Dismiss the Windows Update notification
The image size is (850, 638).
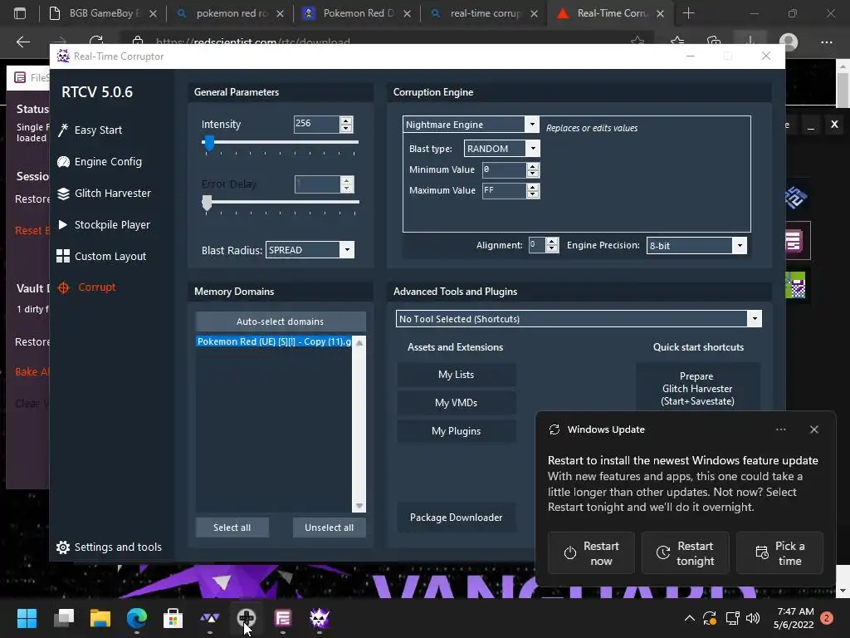tap(813, 429)
